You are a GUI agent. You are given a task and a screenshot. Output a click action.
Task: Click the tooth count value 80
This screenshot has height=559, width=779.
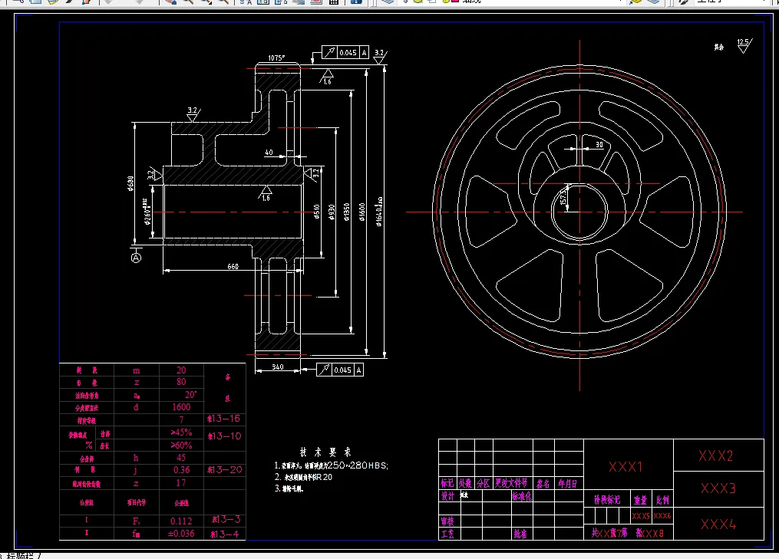click(x=181, y=382)
